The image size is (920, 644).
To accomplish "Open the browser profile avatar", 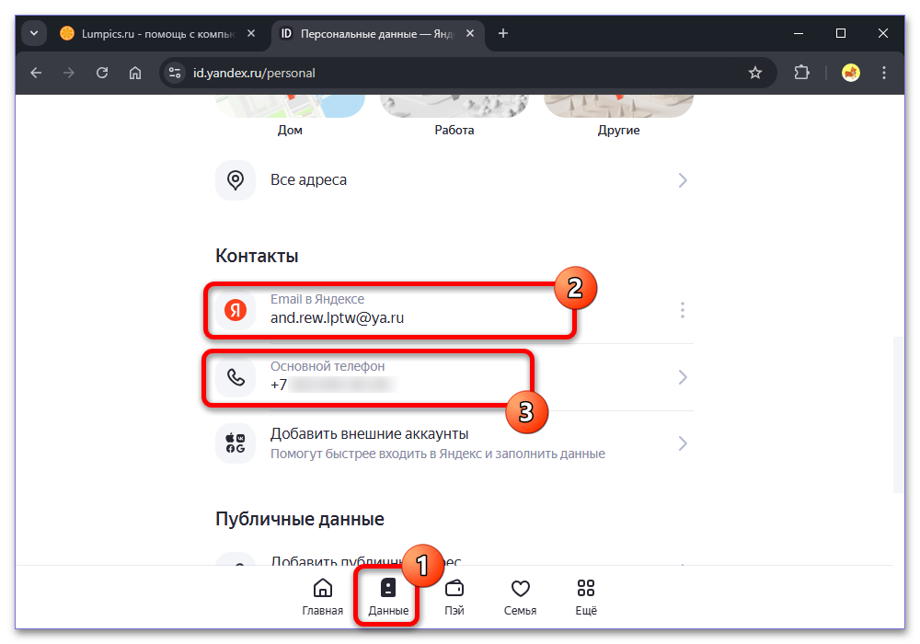I will 851,73.
